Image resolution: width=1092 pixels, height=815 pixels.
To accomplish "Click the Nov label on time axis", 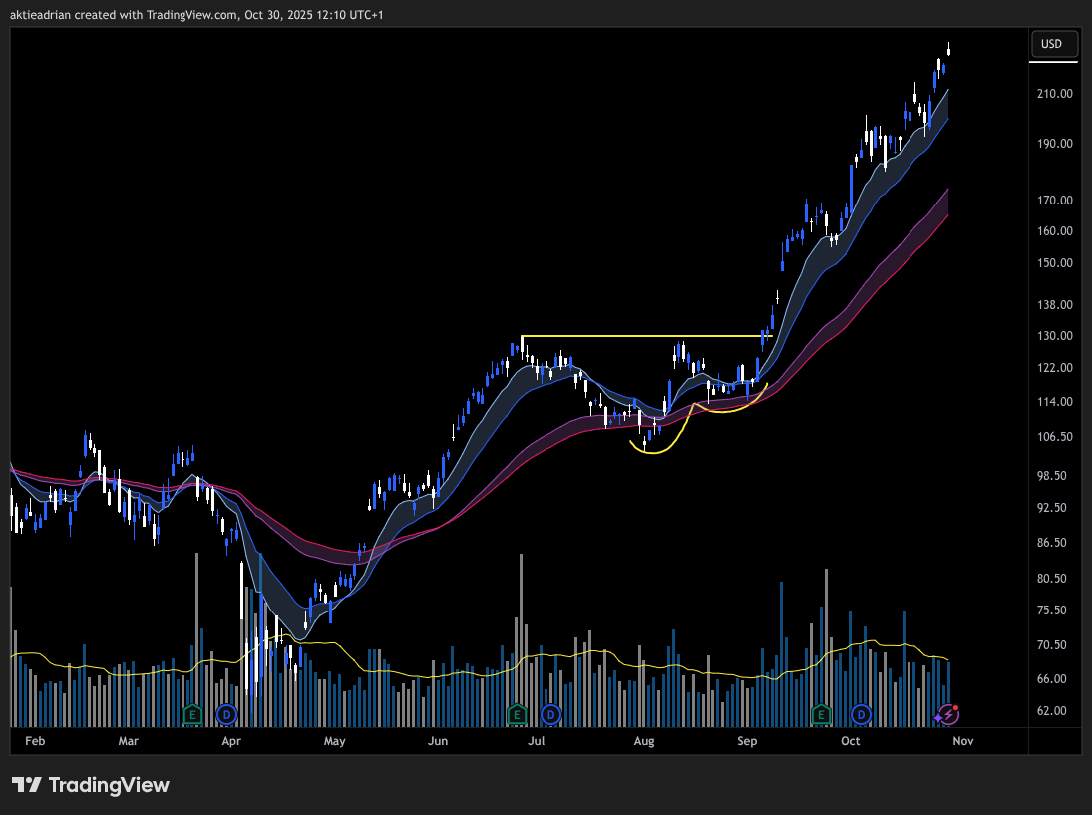I will [962, 741].
